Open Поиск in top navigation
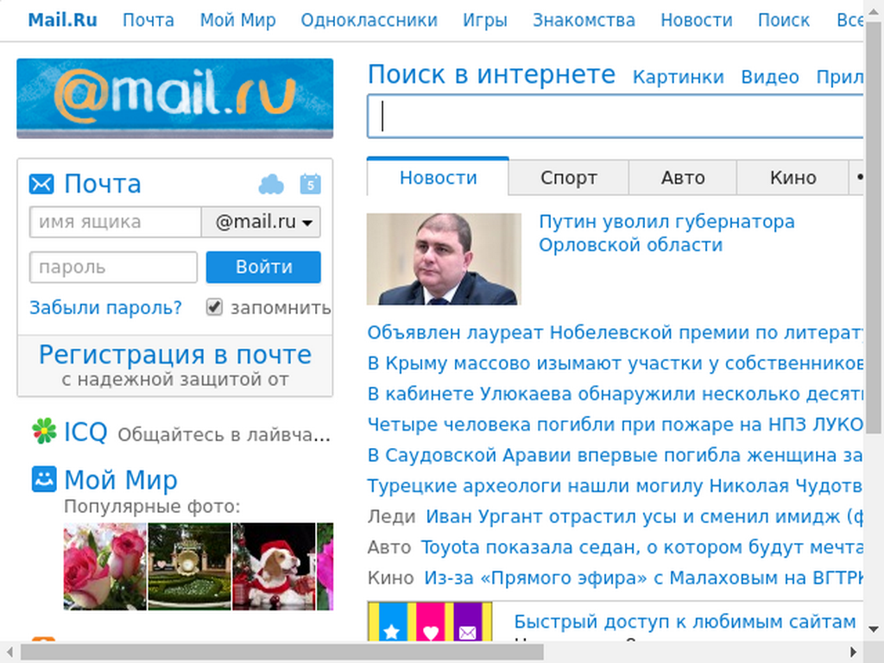Screen dimensions: 884x663 click(784, 21)
